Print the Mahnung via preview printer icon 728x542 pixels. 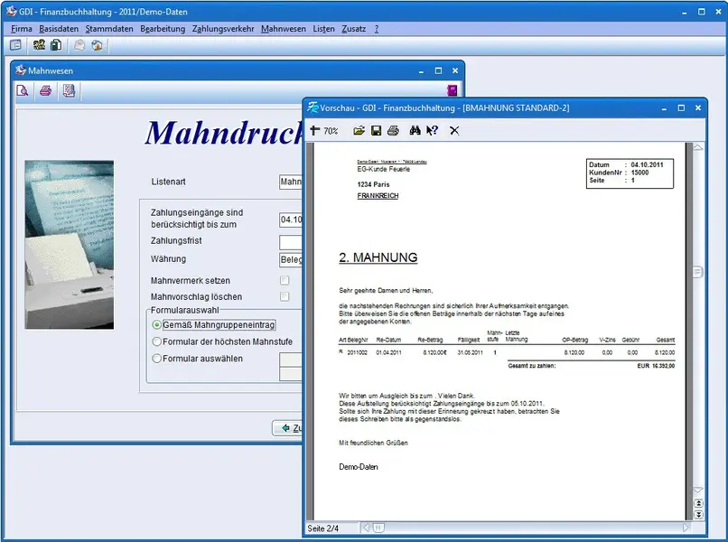(x=393, y=131)
